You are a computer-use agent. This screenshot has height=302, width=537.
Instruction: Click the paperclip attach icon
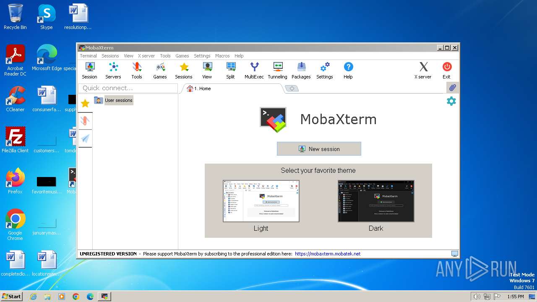coord(452,88)
